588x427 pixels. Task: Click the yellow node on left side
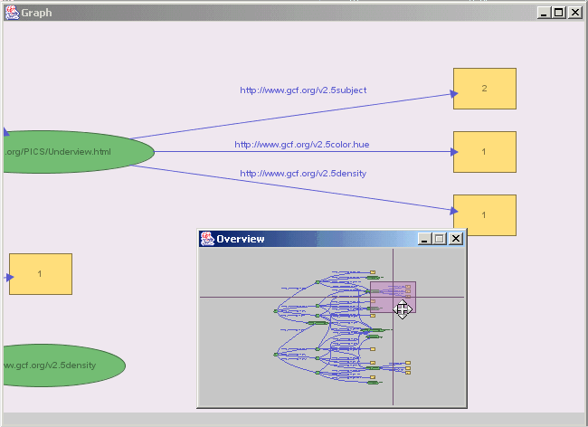(40, 274)
